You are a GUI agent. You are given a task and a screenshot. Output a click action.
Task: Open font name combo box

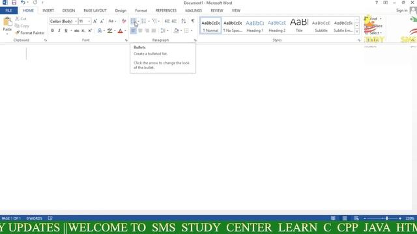(x=63, y=21)
